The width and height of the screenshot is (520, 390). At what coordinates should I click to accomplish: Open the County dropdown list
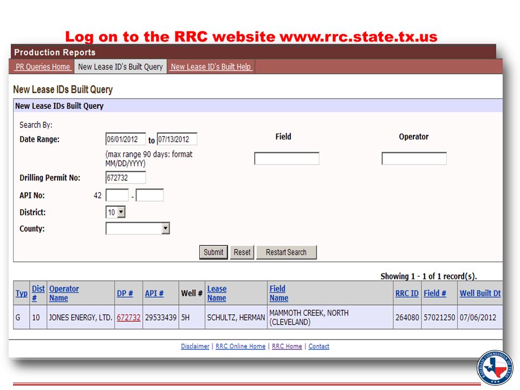138,228
